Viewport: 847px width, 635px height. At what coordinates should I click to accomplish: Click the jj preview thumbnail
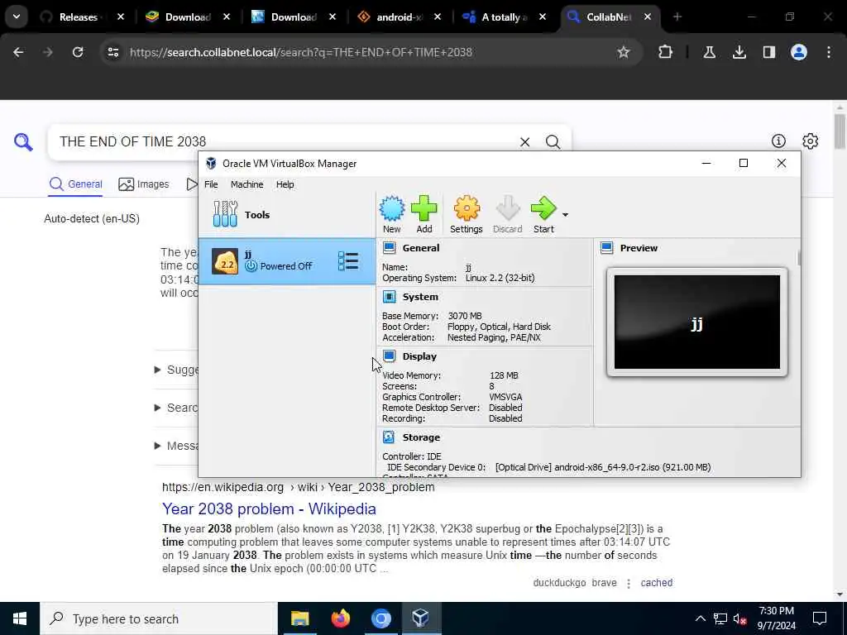[696, 322]
